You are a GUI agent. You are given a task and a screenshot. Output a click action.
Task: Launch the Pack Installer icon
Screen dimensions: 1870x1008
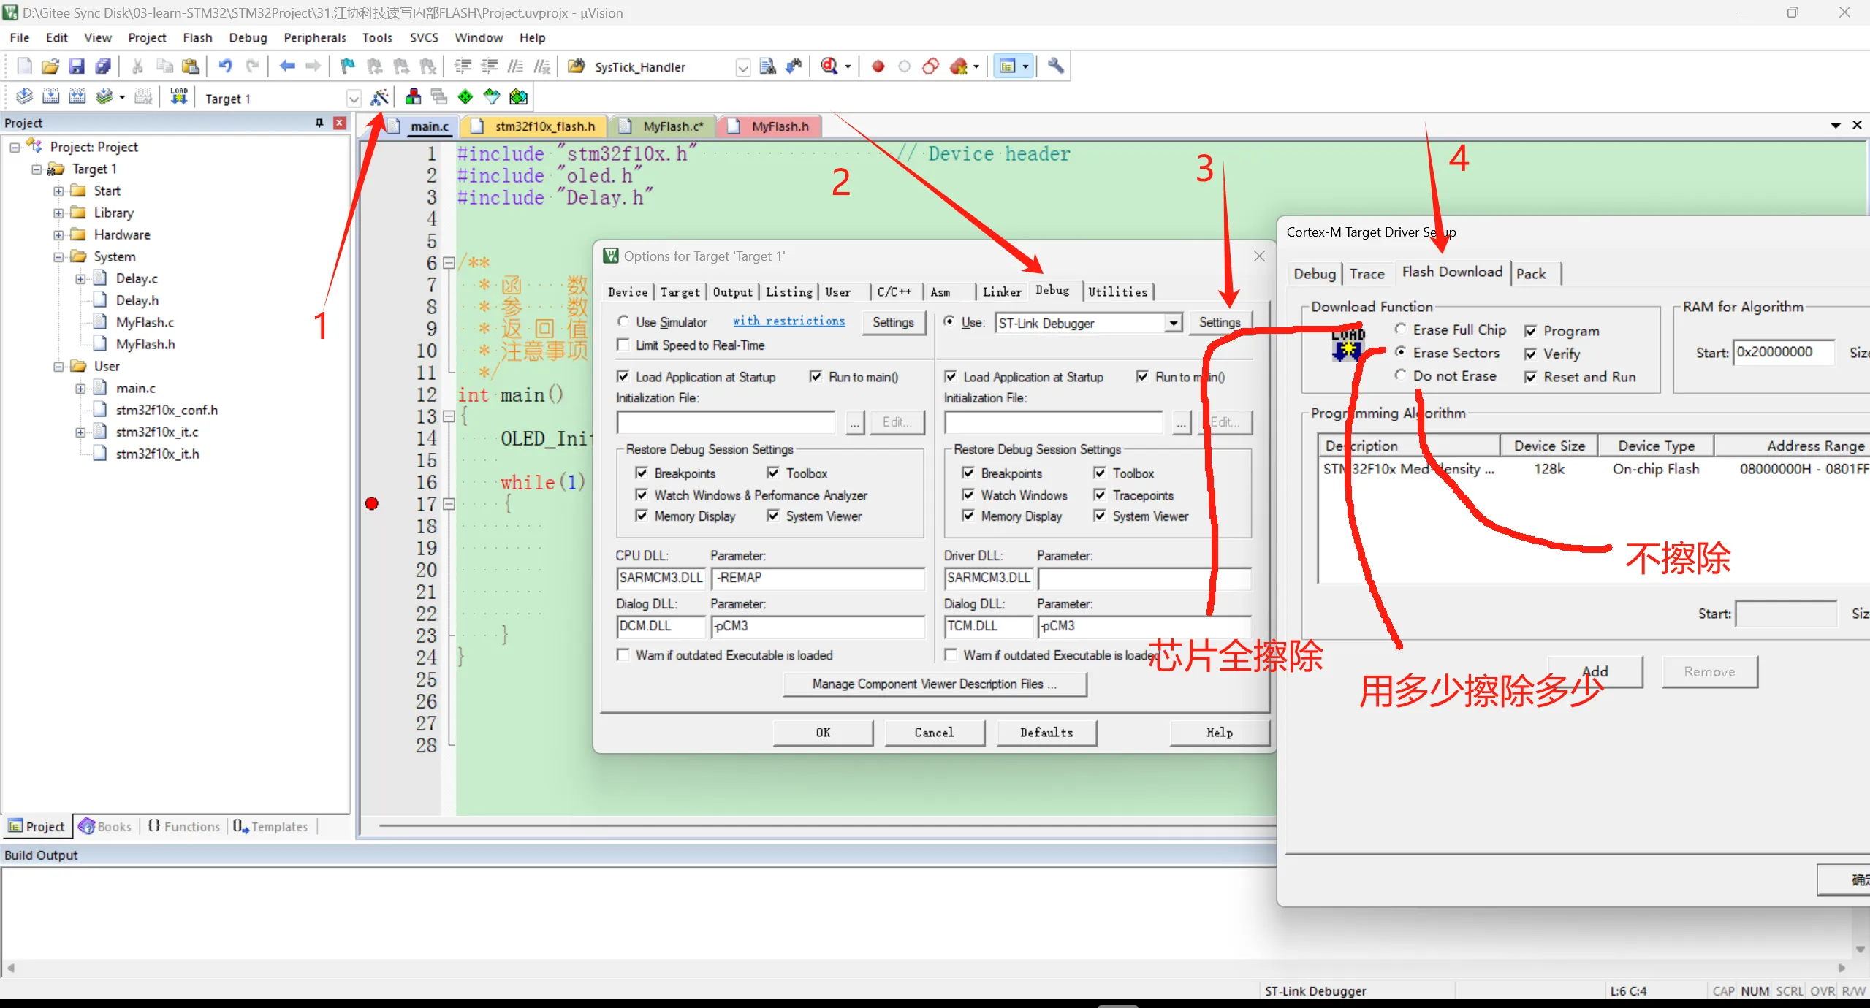[518, 97]
